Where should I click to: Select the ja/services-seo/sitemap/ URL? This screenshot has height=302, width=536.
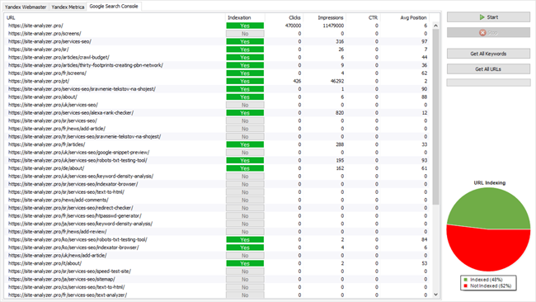tap(62, 279)
